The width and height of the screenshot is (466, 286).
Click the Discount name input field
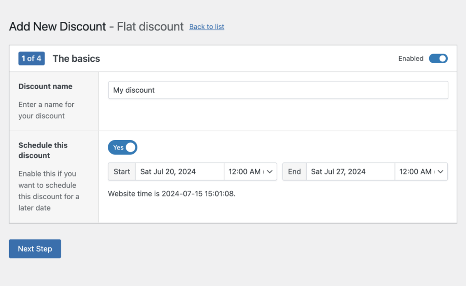(x=278, y=90)
